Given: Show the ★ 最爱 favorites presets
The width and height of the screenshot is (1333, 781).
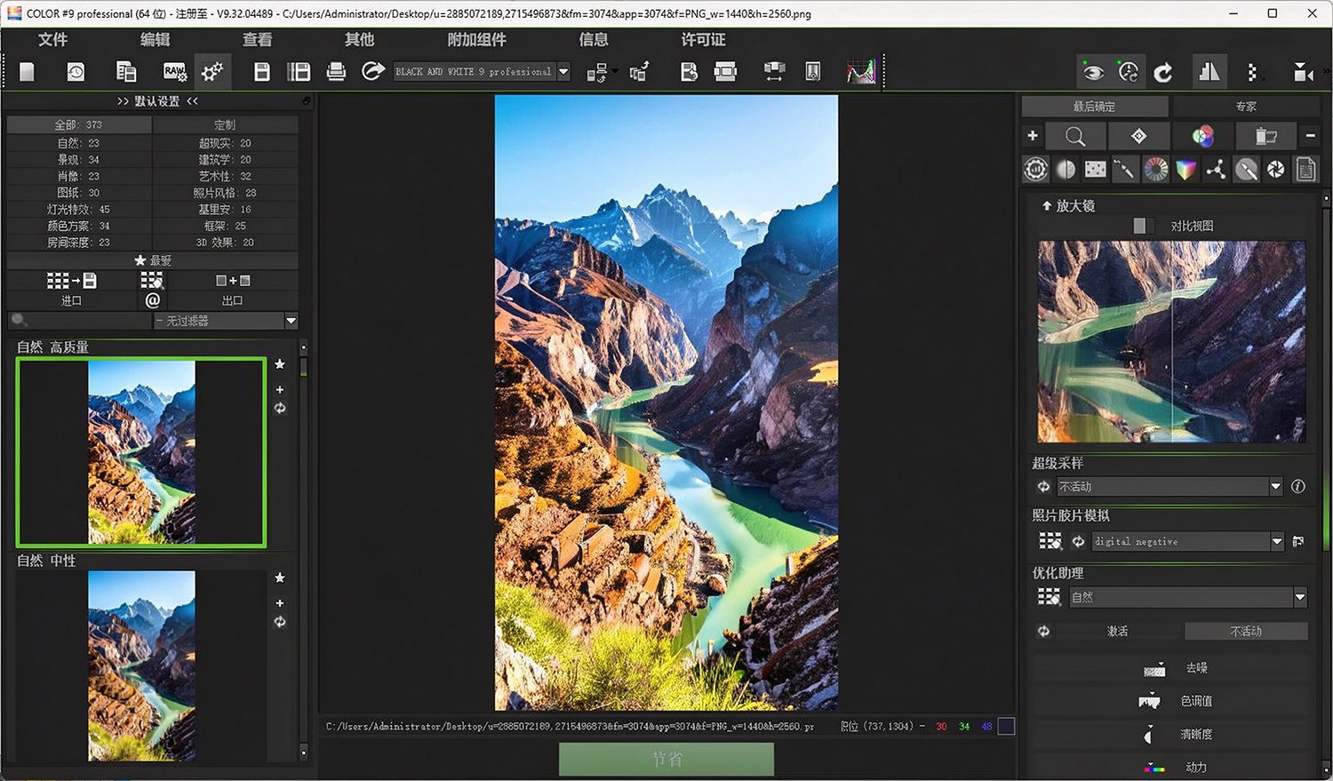Looking at the screenshot, I should [153, 260].
